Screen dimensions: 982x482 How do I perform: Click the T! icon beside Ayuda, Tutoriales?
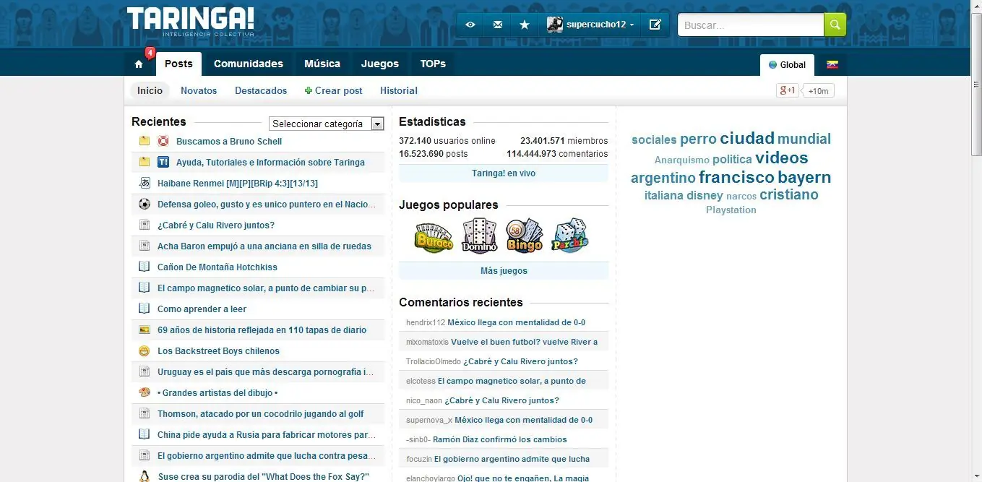pyautogui.click(x=163, y=162)
